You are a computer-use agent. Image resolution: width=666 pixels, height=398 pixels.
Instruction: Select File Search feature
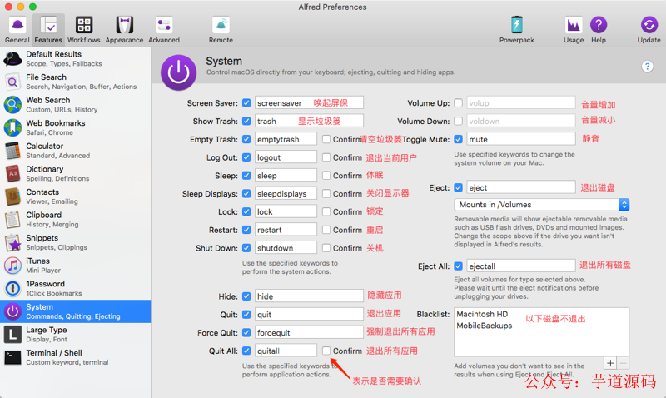(75, 82)
